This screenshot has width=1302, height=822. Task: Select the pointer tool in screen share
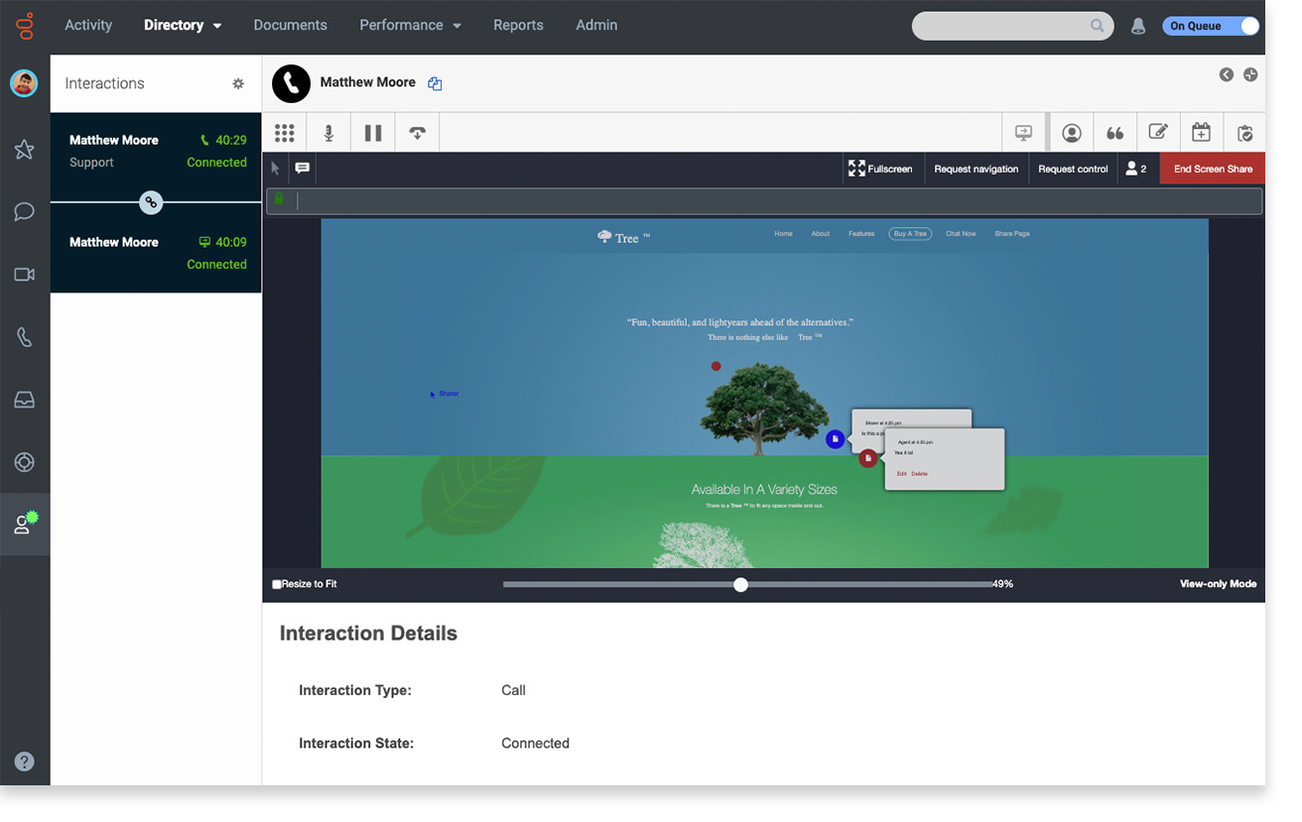(x=274, y=168)
